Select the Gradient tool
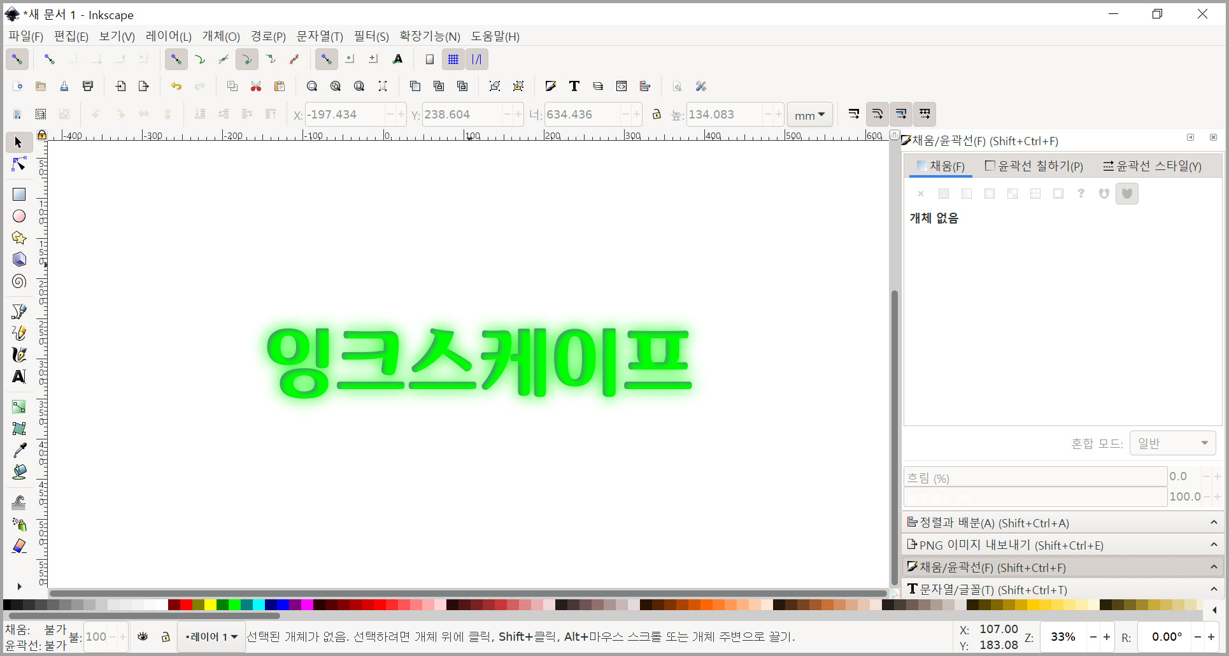This screenshot has width=1229, height=656. click(19, 406)
